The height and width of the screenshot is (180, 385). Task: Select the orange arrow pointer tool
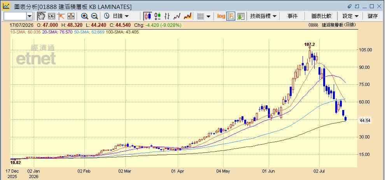61,16
